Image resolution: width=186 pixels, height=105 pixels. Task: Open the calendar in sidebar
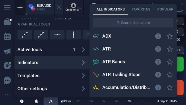point(7,36)
